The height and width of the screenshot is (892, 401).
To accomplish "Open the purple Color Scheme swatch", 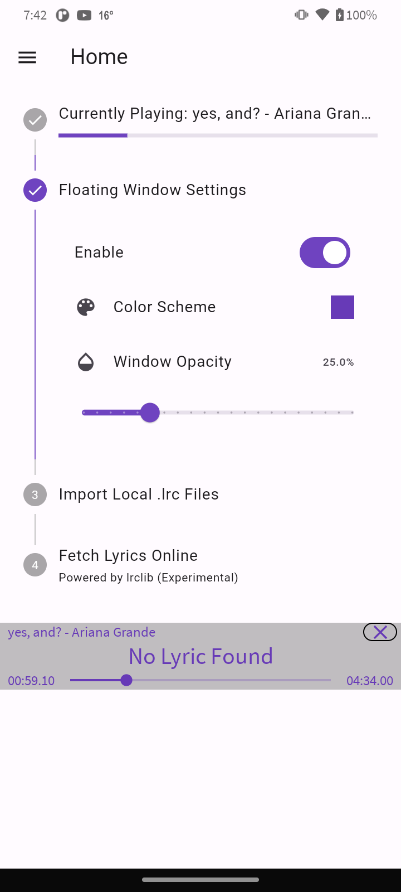I will pyautogui.click(x=343, y=307).
